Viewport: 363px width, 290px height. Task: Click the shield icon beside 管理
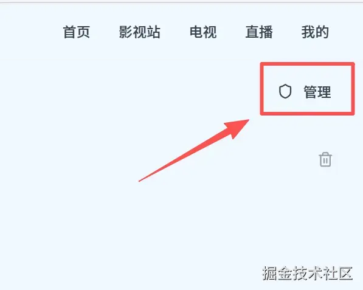tap(285, 91)
